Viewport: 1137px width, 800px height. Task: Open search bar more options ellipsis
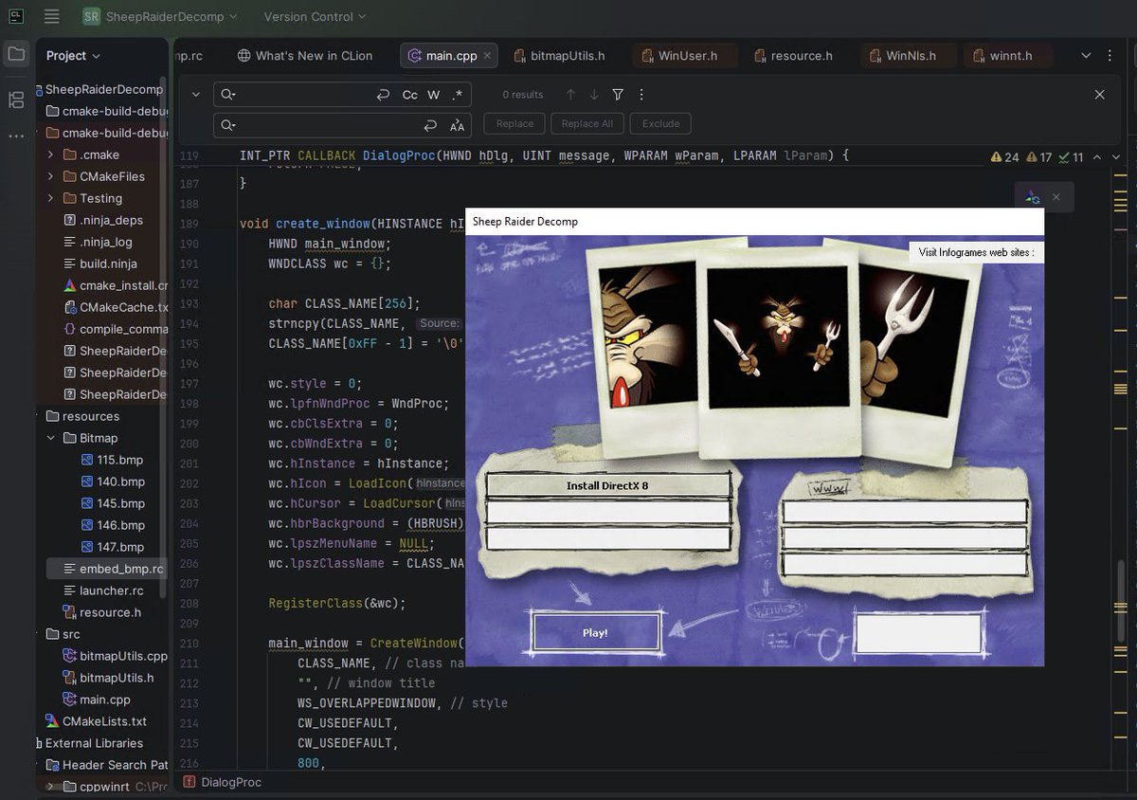point(641,95)
